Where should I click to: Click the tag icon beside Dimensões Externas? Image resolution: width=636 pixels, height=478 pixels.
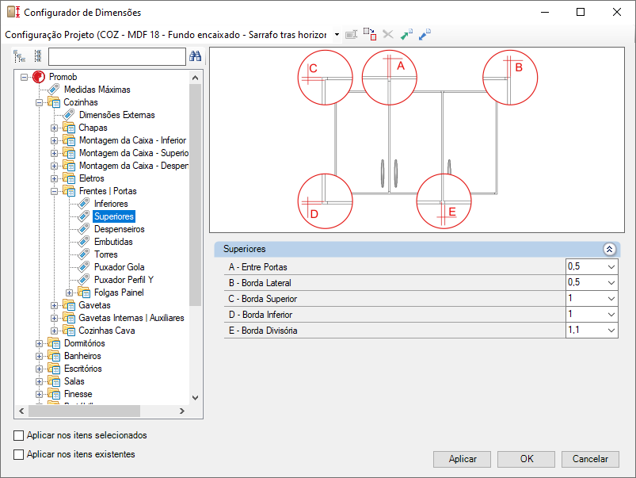69,114
